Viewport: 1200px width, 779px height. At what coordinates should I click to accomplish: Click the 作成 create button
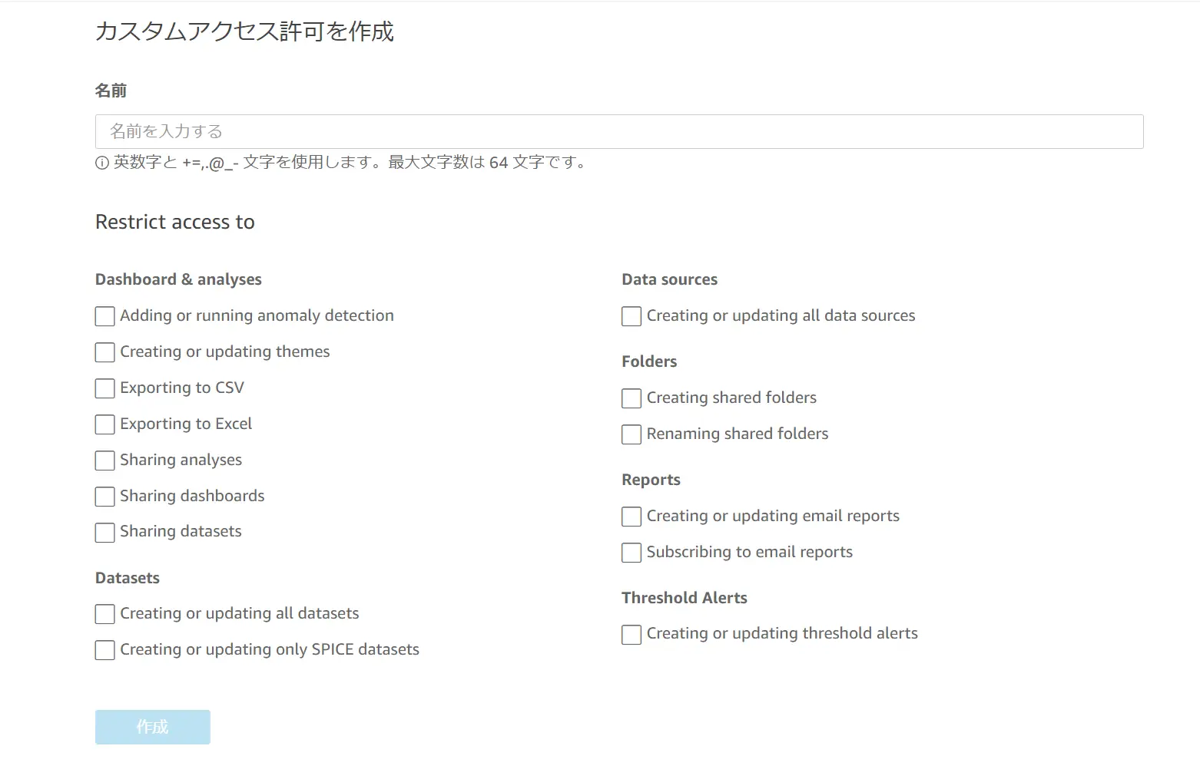point(153,727)
